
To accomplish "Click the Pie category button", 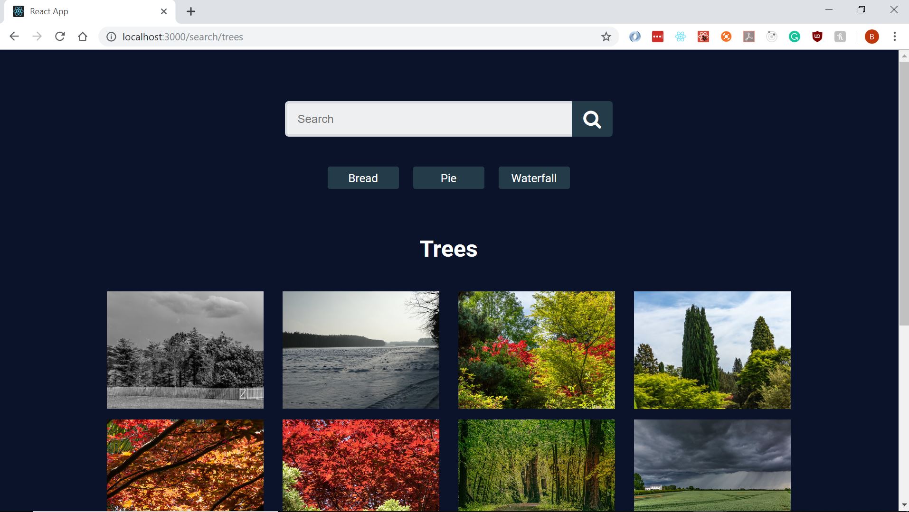I will point(448,178).
